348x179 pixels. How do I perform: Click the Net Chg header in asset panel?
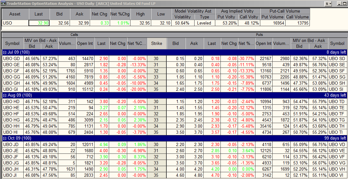(100, 14)
